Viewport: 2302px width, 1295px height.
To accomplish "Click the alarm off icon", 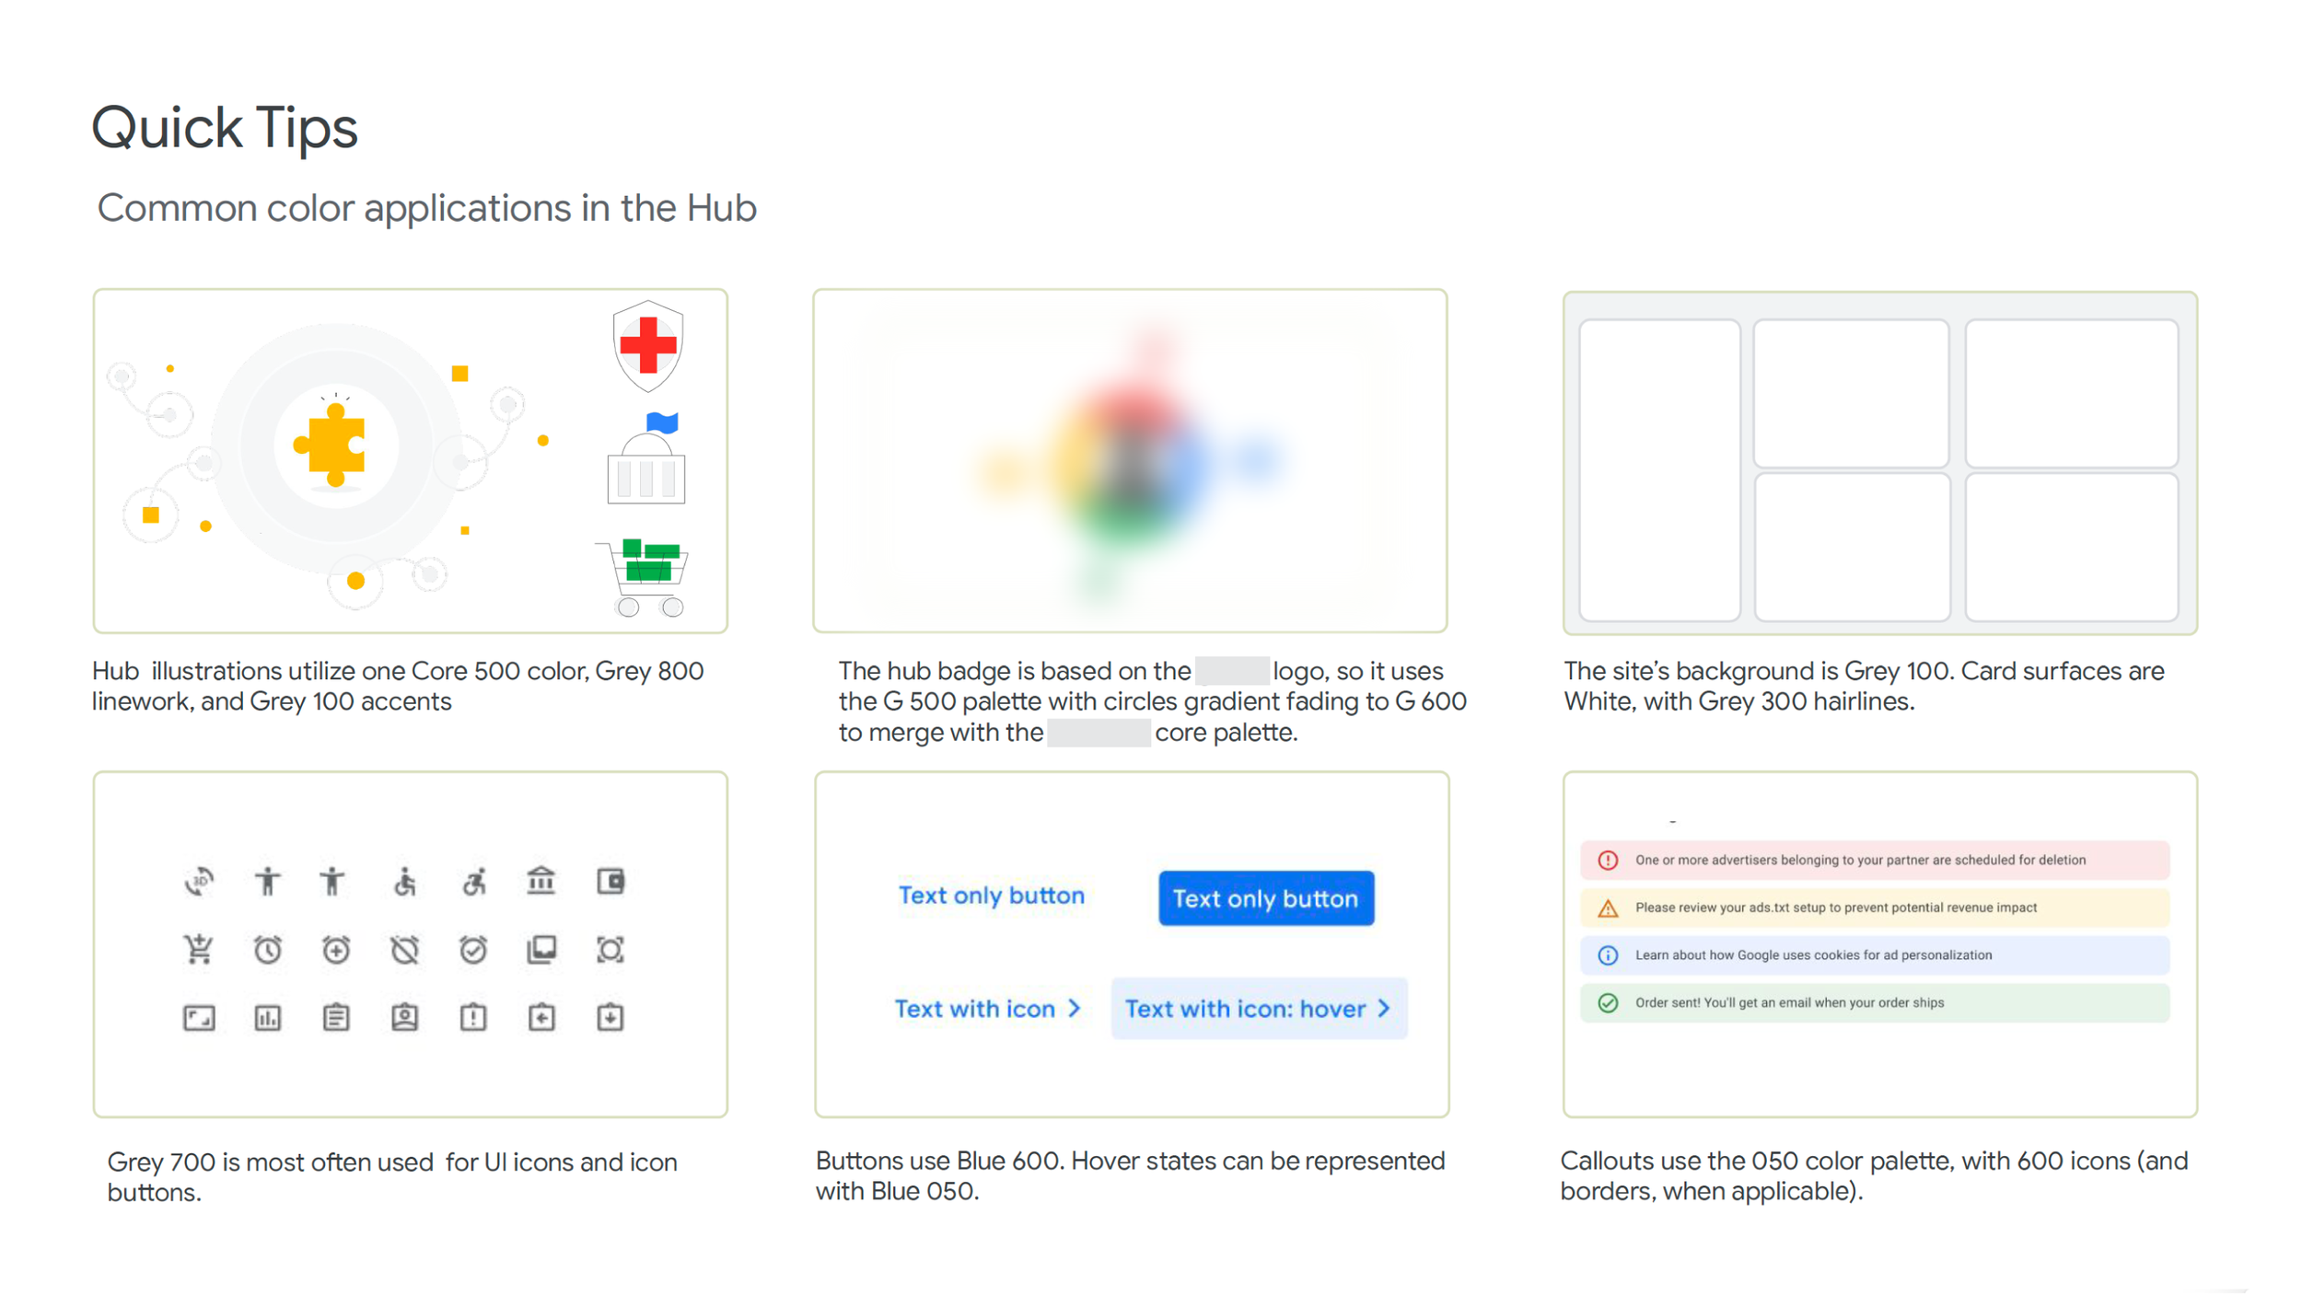I will [405, 949].
